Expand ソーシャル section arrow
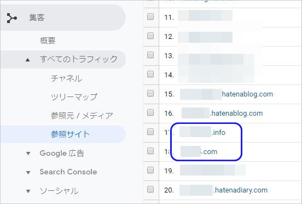 click(28, 191)
